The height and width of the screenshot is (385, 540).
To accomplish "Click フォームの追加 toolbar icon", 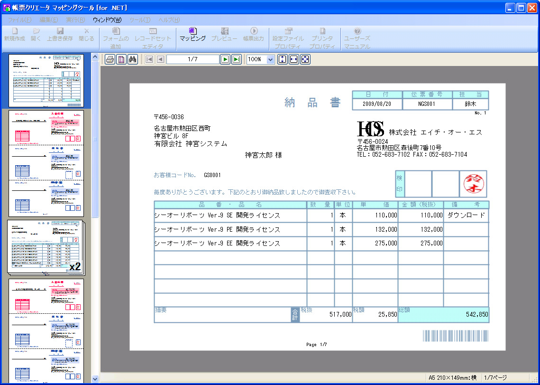I will click(x=116, y=38).
